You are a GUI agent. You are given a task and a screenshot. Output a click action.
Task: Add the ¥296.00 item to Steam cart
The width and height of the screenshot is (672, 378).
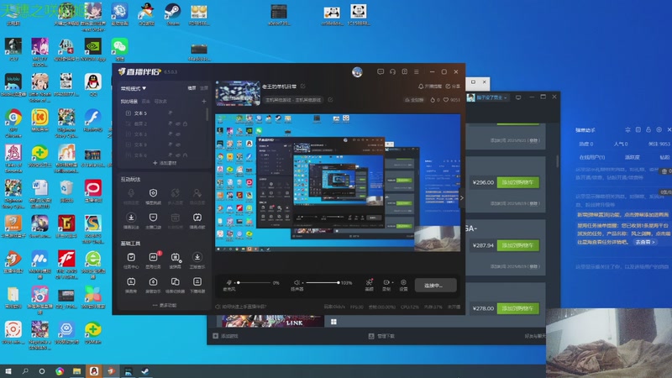pos(517,182)
